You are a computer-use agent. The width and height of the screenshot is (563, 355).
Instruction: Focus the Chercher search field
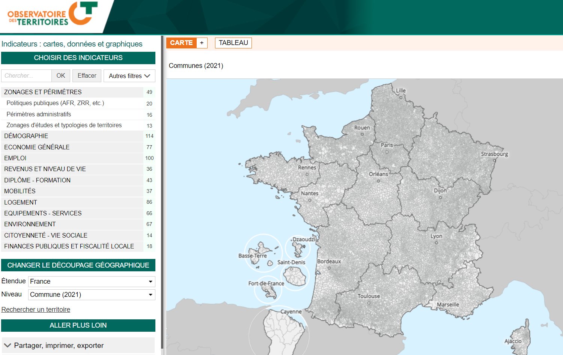(x=26, y=76)
